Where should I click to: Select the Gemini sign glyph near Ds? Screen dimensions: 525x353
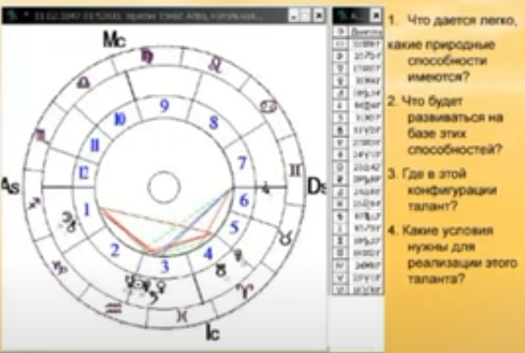coord(296,171)
